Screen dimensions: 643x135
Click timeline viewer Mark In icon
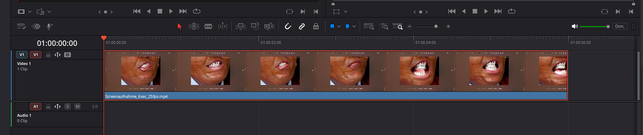click(618, 12)
